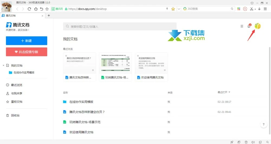Open the browser hamburger menu
Viewport: 271px width, 144px height.
265,9
